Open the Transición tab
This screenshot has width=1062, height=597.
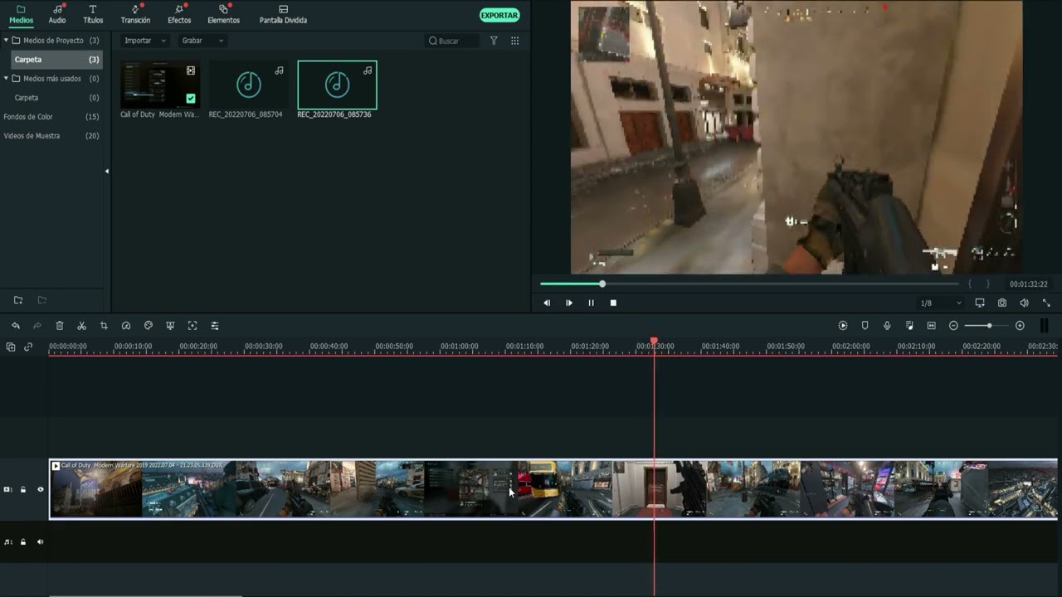tap(135, 14)
